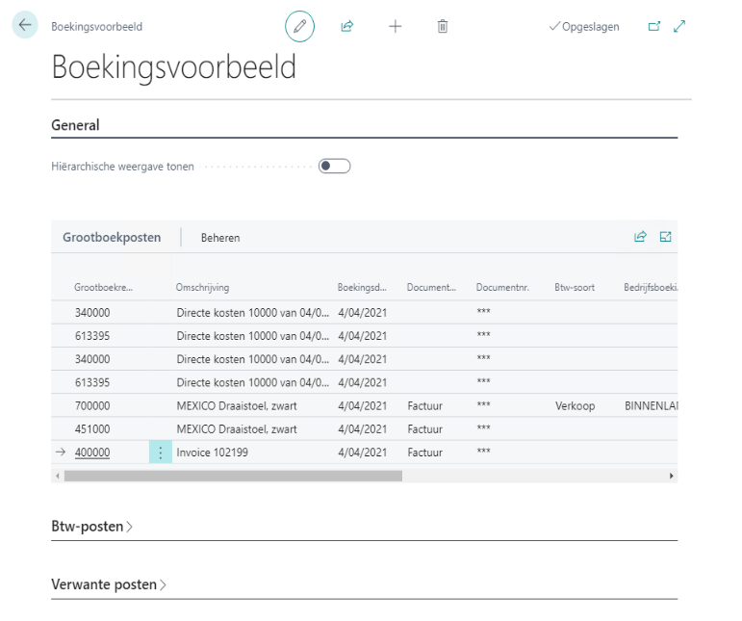Sort by the Omschrijving column header
This screenshot has height=621, width=742.
[x=202, y=288]
